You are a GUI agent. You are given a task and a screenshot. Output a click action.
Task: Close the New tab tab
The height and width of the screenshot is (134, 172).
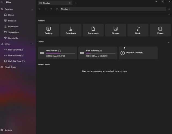click(70, 3)
